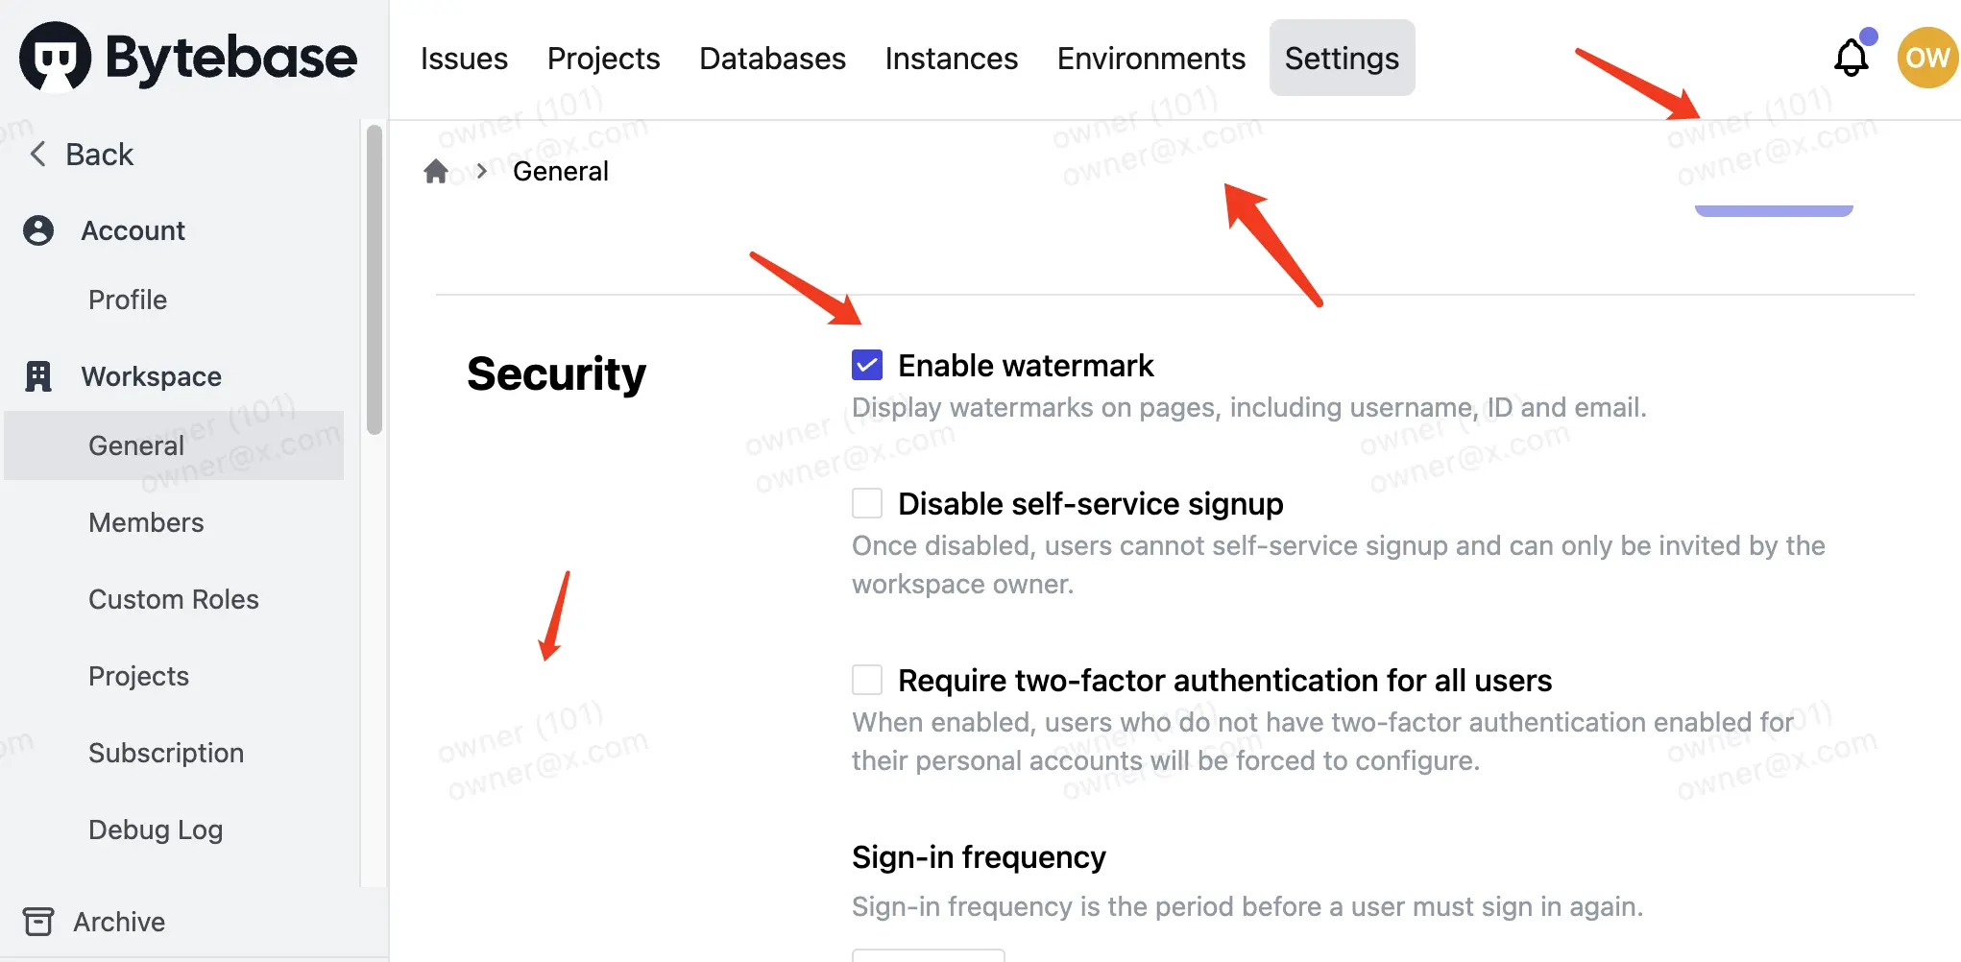Open Custom Roles settings
1961x962 pixels.
pos(174,599)
